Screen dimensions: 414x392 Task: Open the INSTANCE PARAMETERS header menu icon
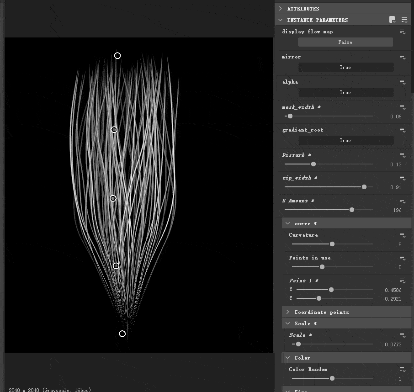coord(404,20)
